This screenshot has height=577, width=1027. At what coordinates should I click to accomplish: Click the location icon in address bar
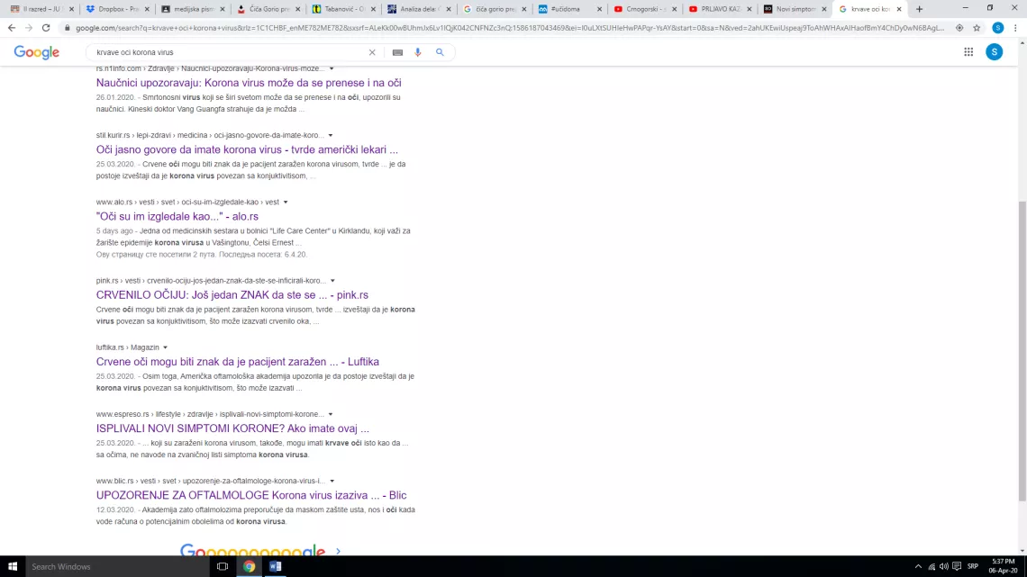click(x=959, y=28)
